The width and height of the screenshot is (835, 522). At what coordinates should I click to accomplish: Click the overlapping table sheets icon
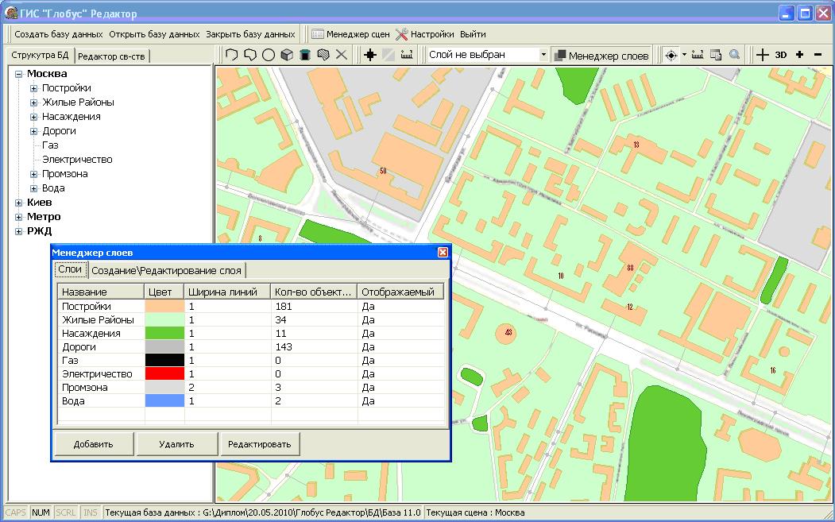tap(717, 55)
